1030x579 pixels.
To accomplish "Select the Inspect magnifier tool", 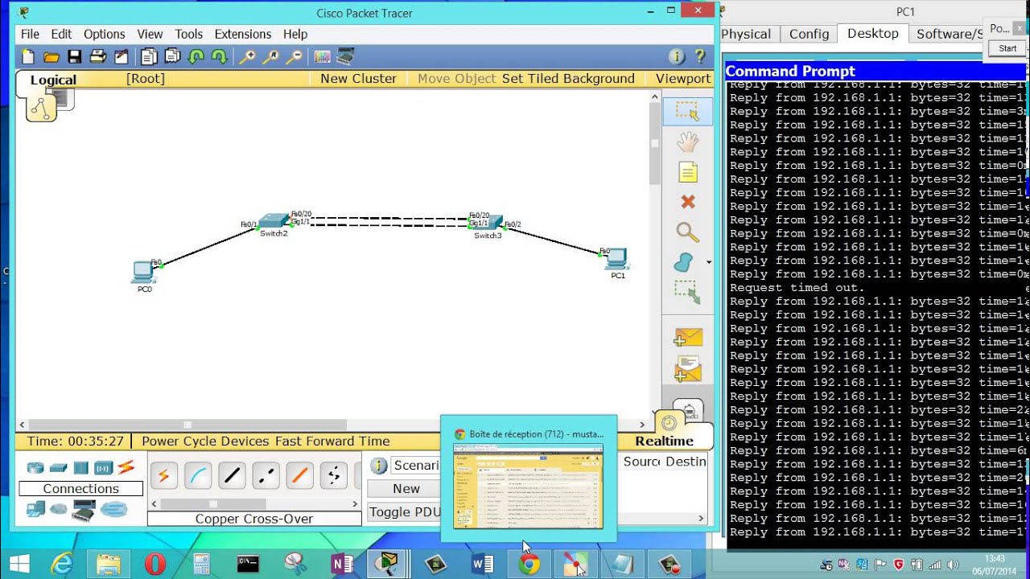I will click(687, 232).
